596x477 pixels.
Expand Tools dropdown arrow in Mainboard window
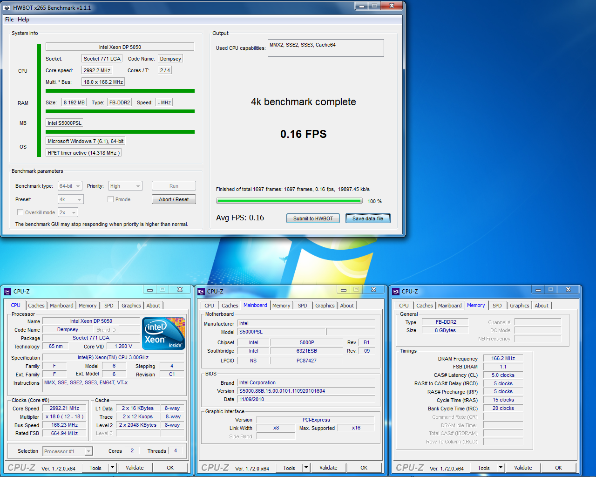pyautogui.click(x=306, y=468)
